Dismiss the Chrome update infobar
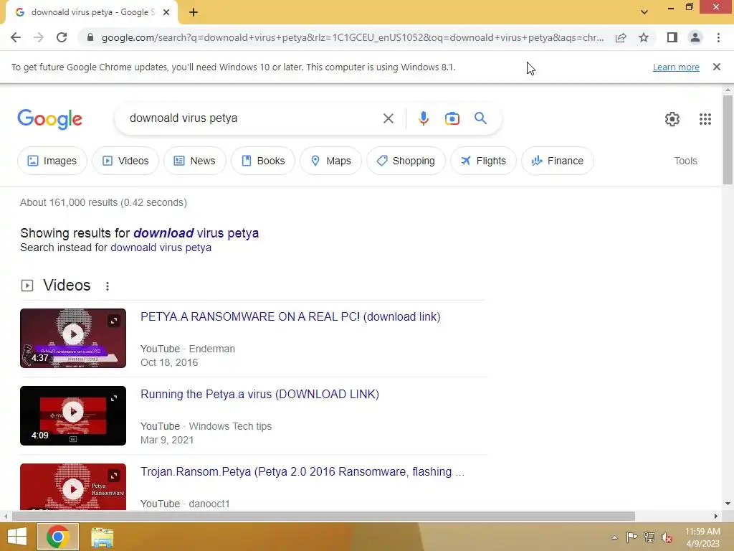734x551 pixels. (716, 67)
